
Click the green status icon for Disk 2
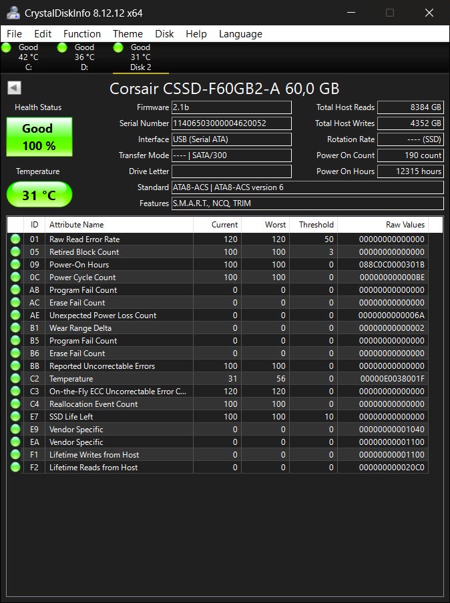point(118,47)
